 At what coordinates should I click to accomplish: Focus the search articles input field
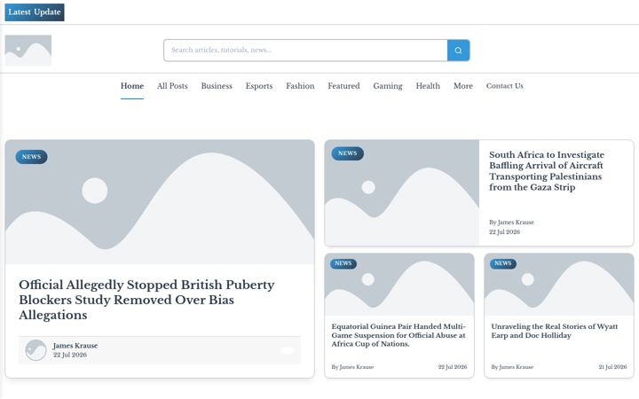click(x=305, y=51)
